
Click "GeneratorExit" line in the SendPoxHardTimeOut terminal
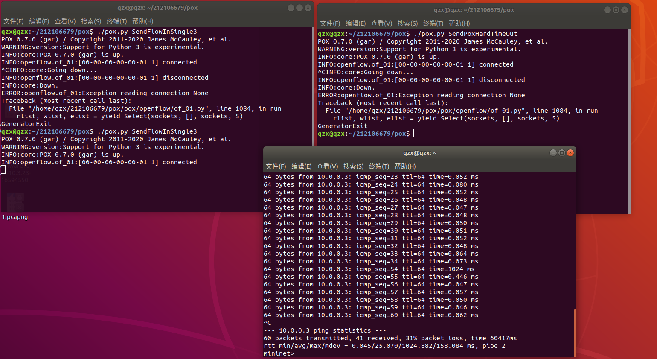click(343, 126)
